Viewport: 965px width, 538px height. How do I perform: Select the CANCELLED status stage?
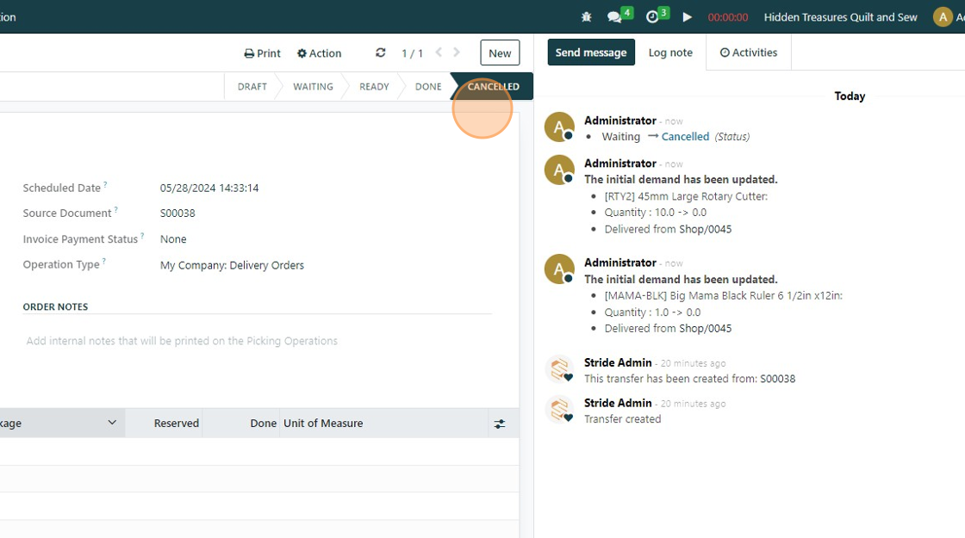493,87
